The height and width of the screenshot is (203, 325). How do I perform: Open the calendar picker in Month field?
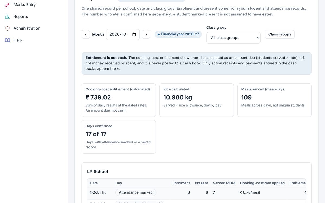[134, 34]
